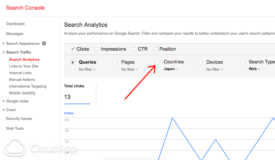Click the Search Console logo text
The image size is (275, 160).
click(25, 8)
